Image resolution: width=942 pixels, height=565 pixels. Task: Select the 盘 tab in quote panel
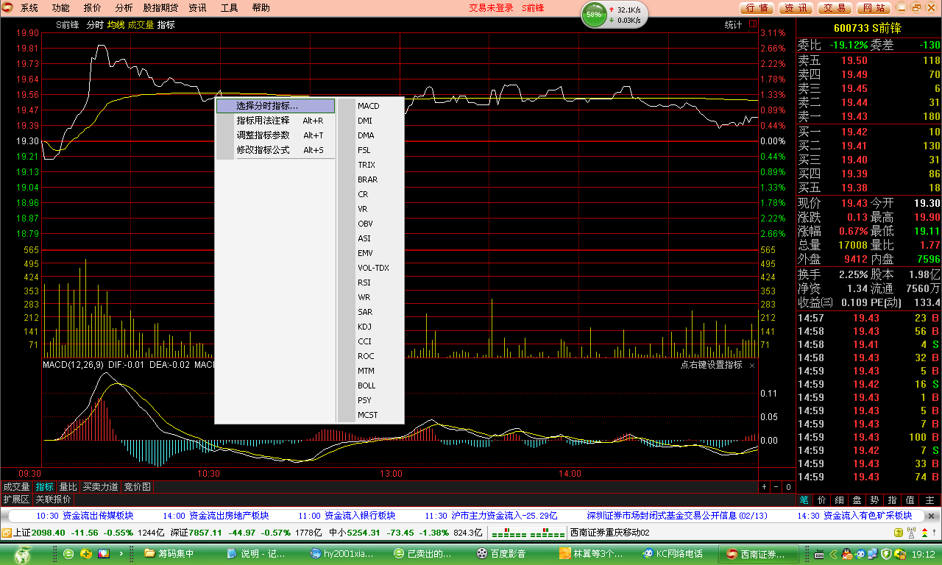(x=858, y=500)
